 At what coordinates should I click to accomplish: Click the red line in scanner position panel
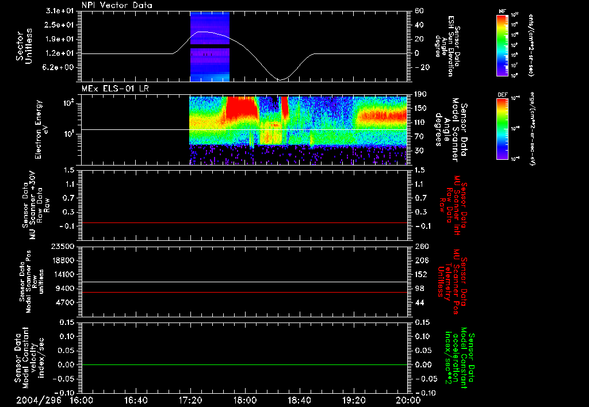point(244,292)
